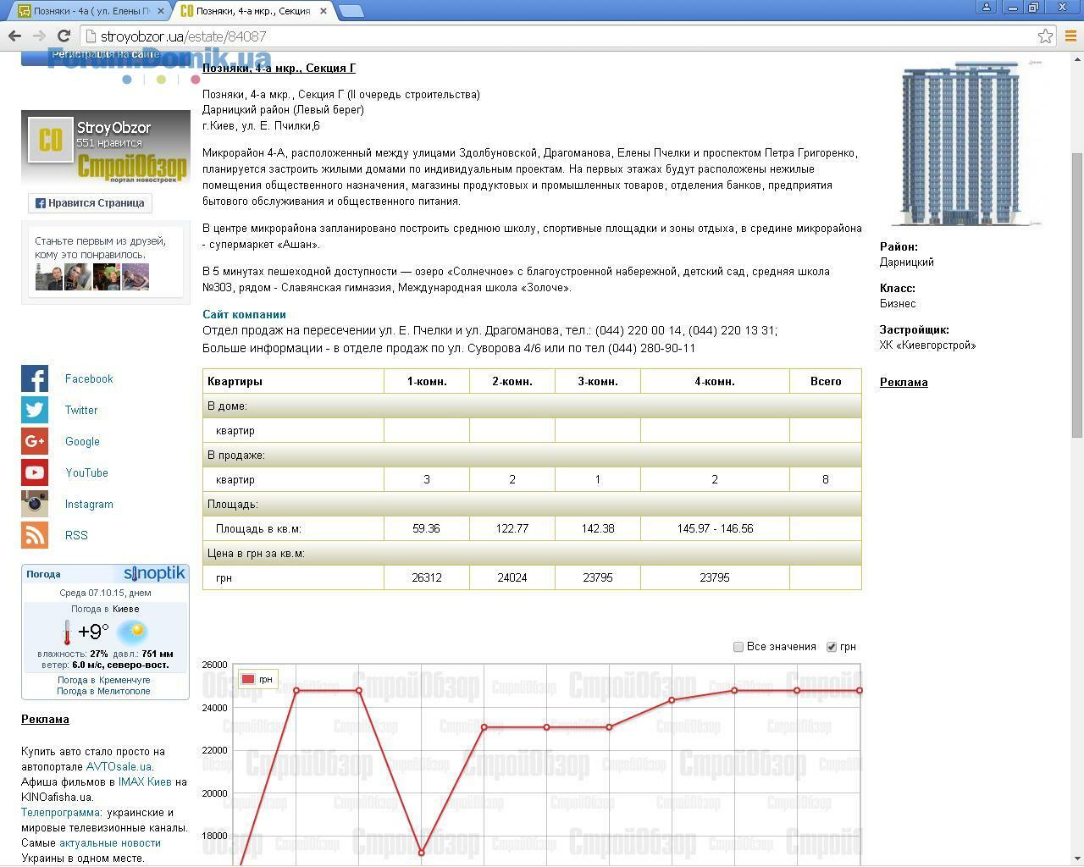Open the Twitter text link
Screen dimensions: 1084x867
click(x=81, y=411)
